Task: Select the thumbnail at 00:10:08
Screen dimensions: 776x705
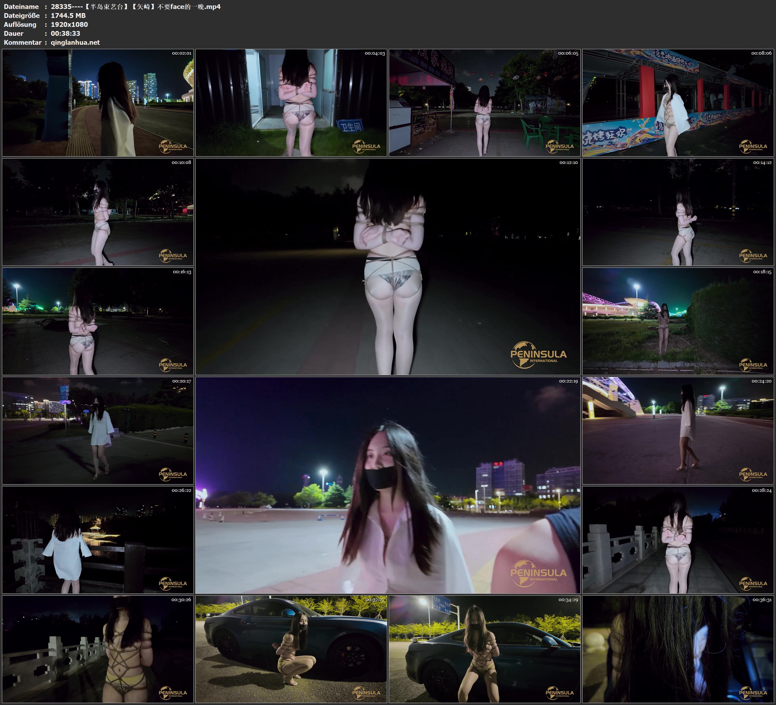Action: 98,212
